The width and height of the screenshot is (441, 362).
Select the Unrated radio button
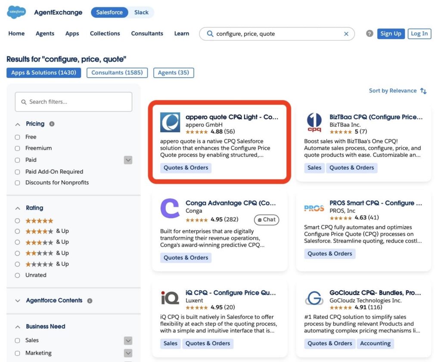tap(17, 275)
